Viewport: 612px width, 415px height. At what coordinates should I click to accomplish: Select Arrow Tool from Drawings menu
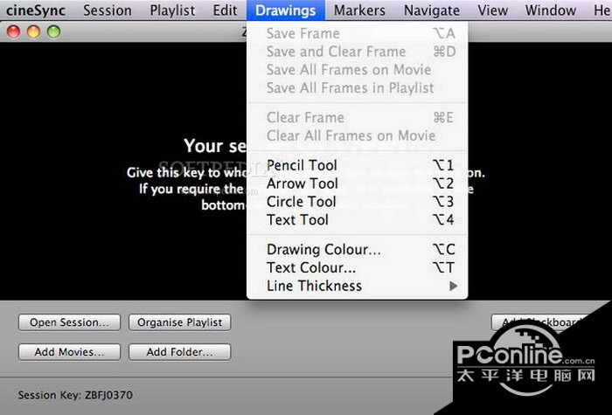click(x=357, y=183)
